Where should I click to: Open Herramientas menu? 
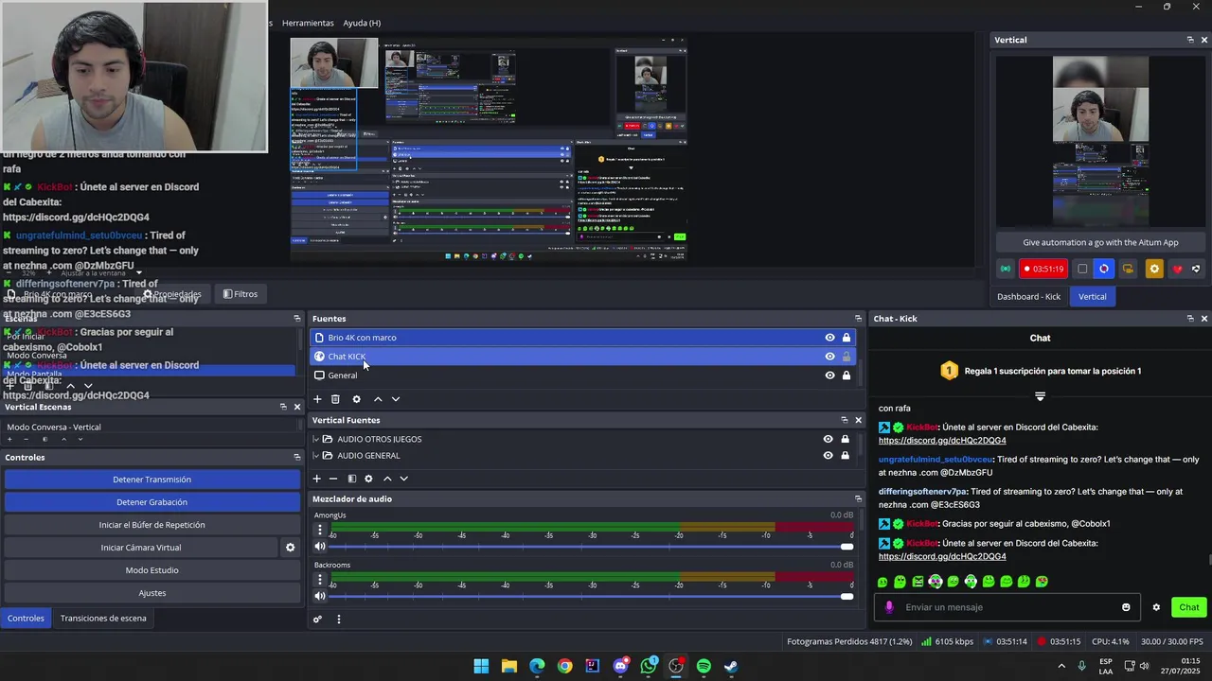click(308, 23)
